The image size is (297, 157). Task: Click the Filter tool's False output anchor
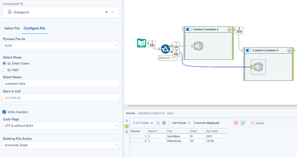(171, 52)
